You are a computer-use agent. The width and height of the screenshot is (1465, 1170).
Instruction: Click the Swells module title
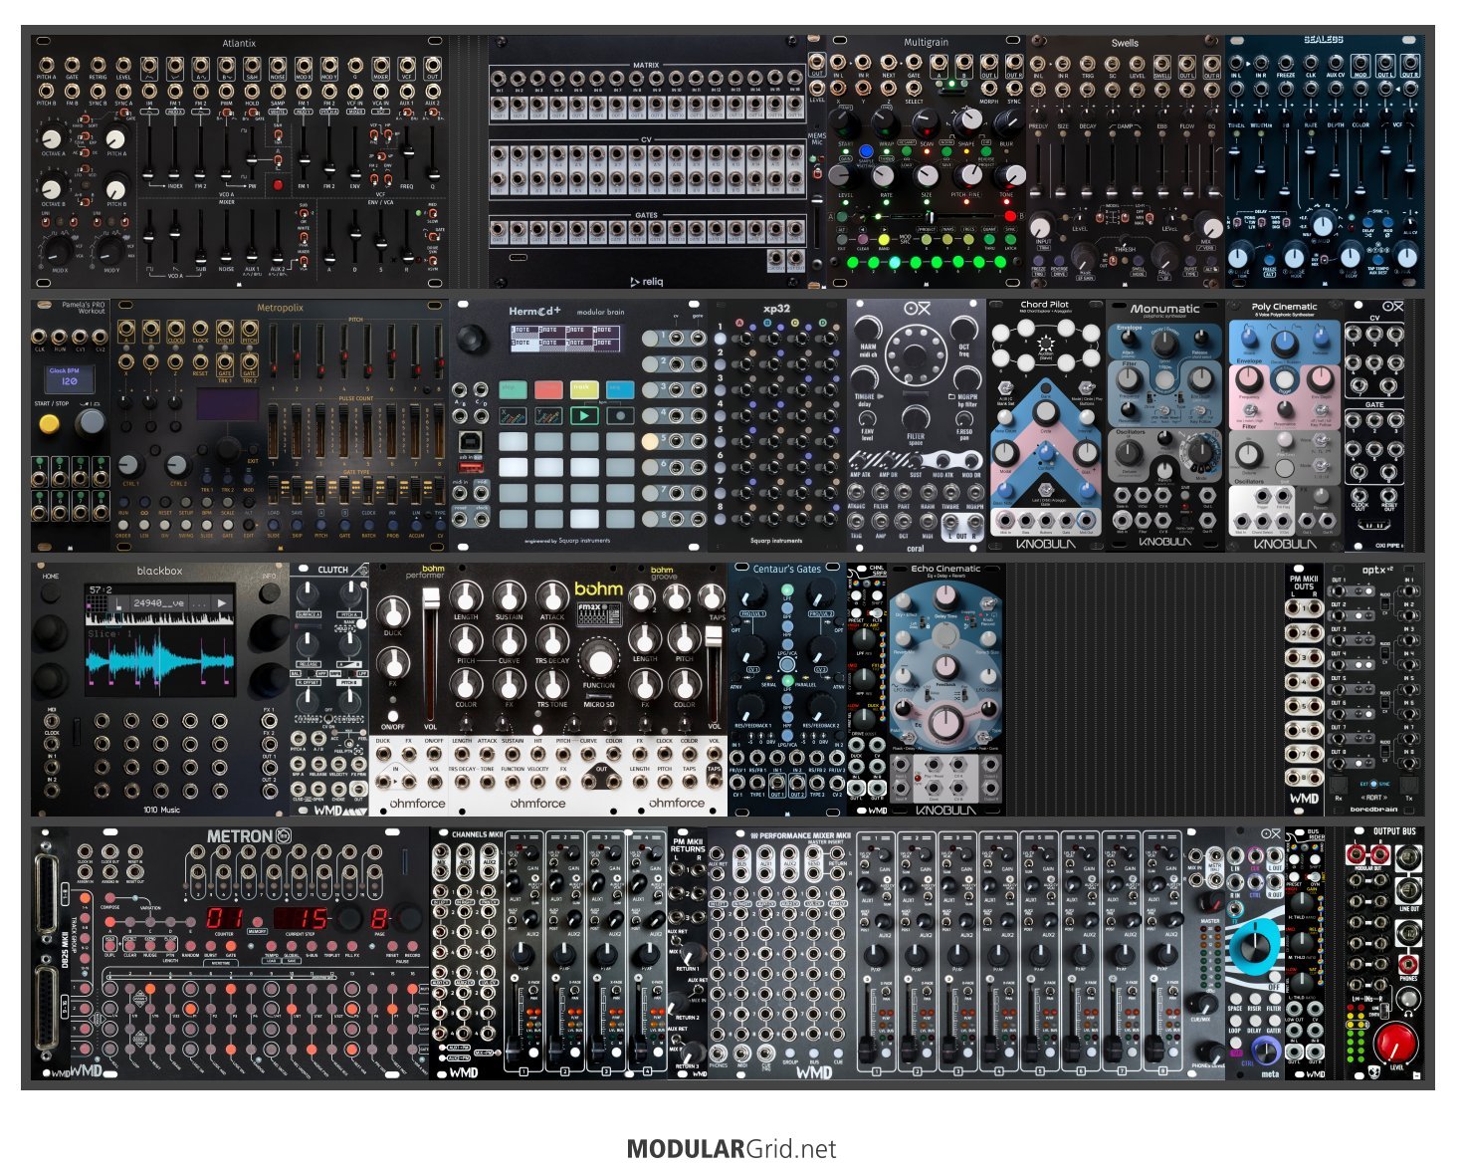point(1125,43)
